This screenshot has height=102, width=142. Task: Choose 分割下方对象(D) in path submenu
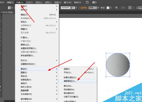[78, 97]
